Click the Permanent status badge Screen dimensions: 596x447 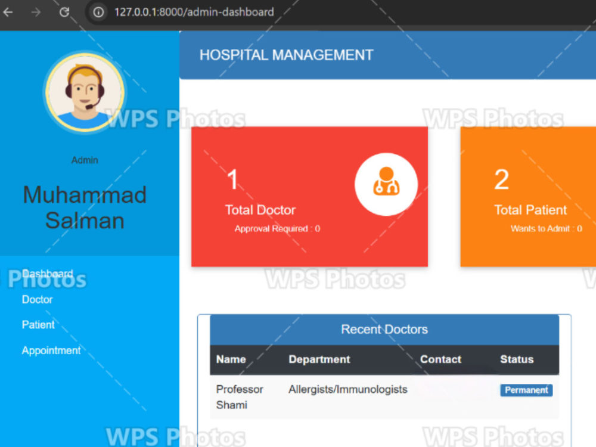[x=526, y=390]
